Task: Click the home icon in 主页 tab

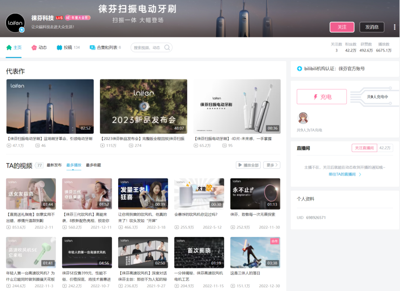Action: coord(9,47)
